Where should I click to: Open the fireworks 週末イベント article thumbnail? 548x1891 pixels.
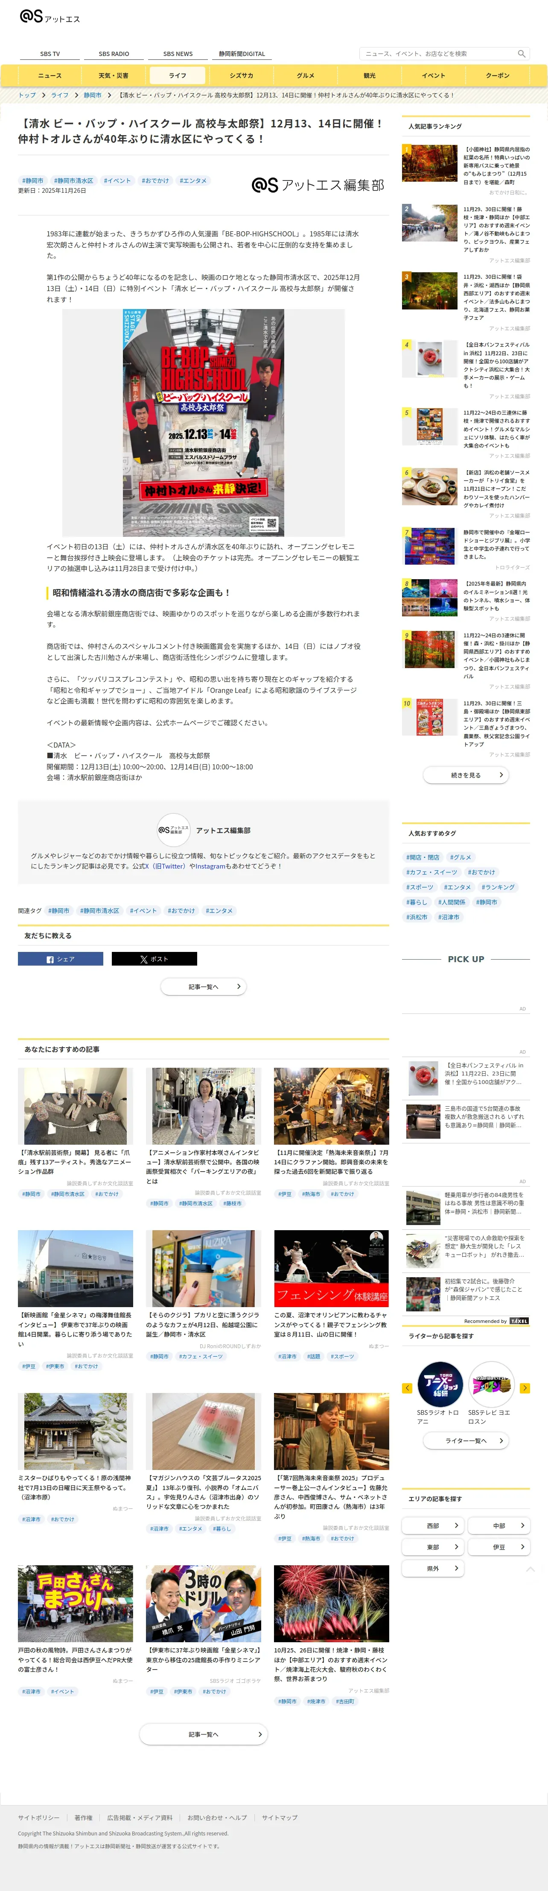pos(331,1603)
